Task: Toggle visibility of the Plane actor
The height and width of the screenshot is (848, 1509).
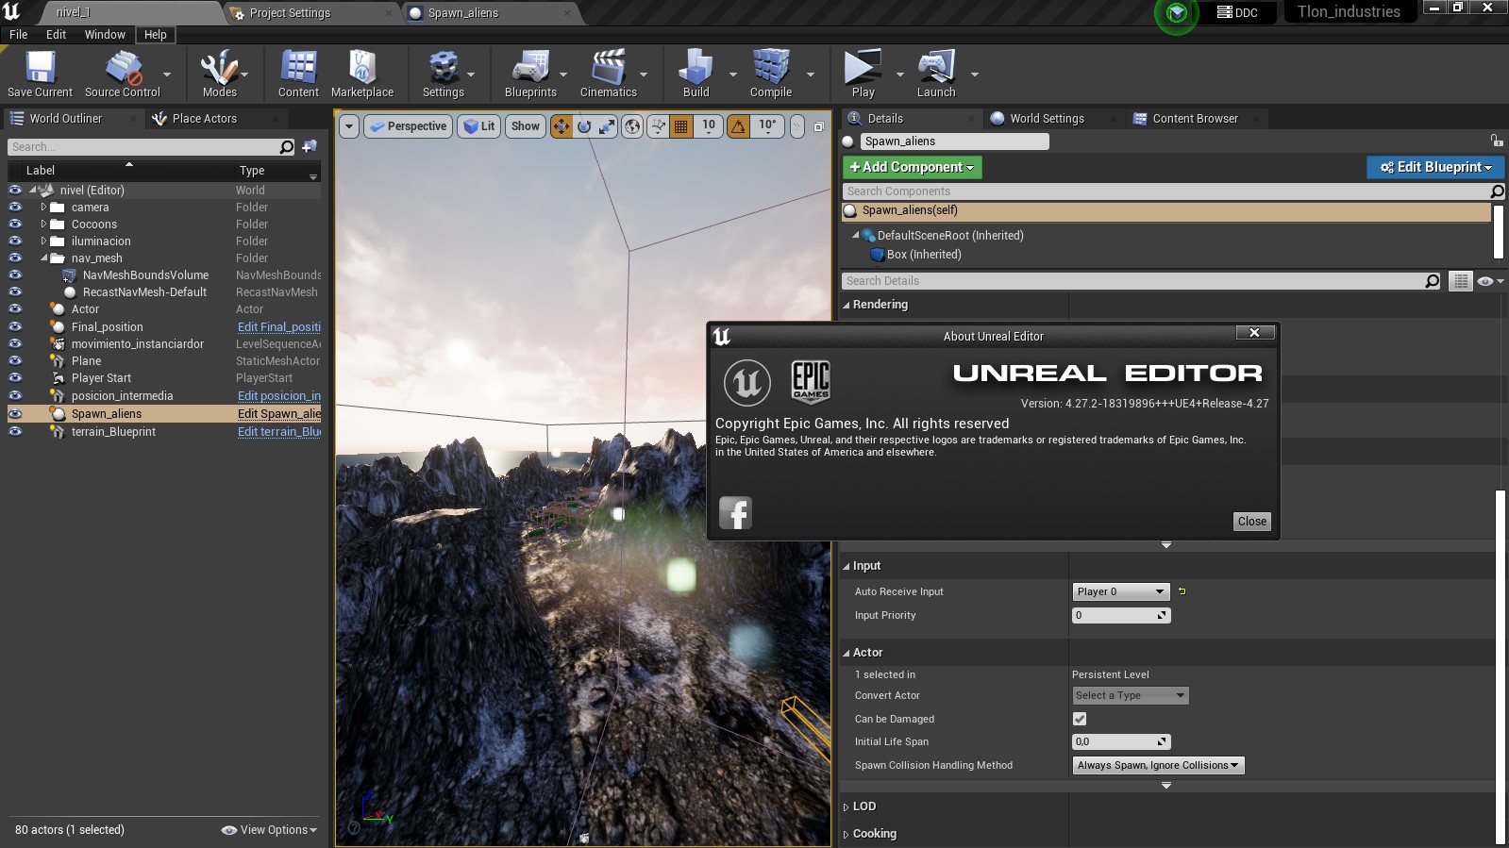Action: tap(15, 361)
